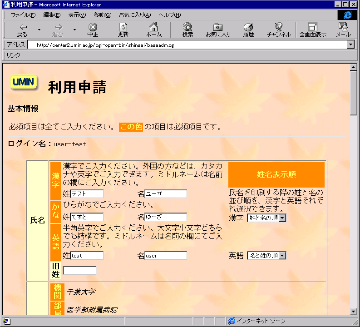Open the 表示 (View) menu

click(x=77, y=15)
